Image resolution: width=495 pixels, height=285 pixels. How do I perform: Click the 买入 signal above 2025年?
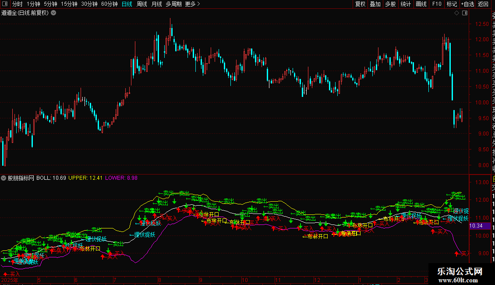tap(12, 274)
